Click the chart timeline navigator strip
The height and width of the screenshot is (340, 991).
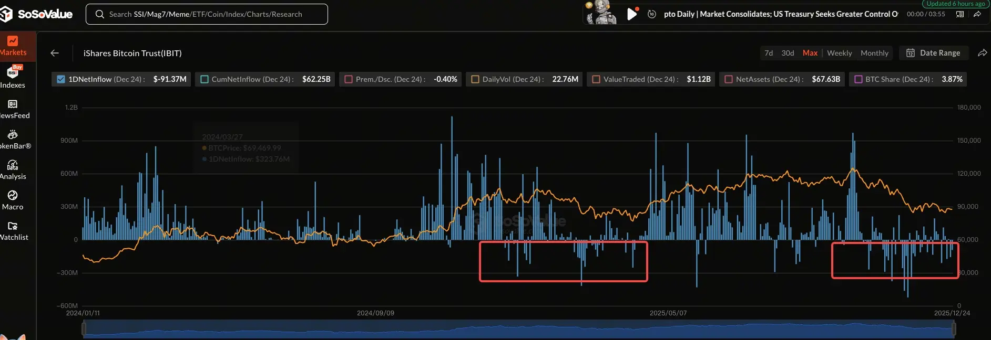click(518, 329)
